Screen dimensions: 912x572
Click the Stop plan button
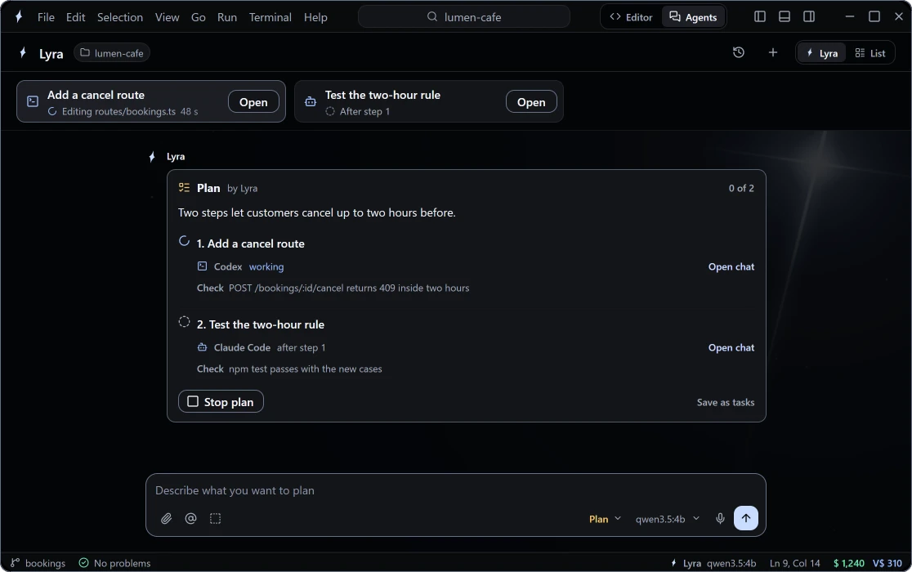[221, 402]
